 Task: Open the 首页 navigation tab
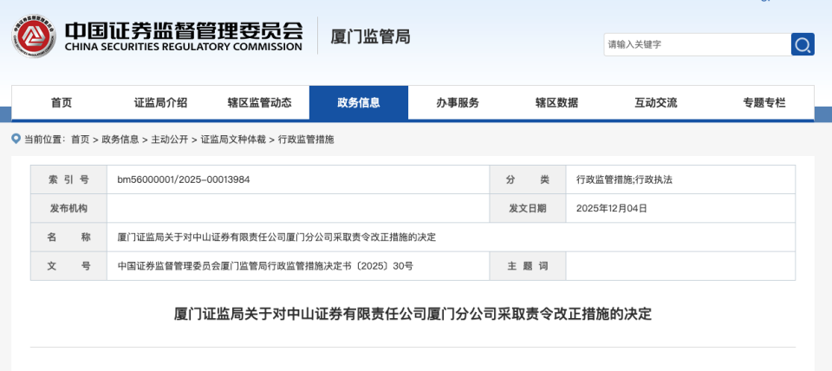pyautogui.click(x=62, y=103)
